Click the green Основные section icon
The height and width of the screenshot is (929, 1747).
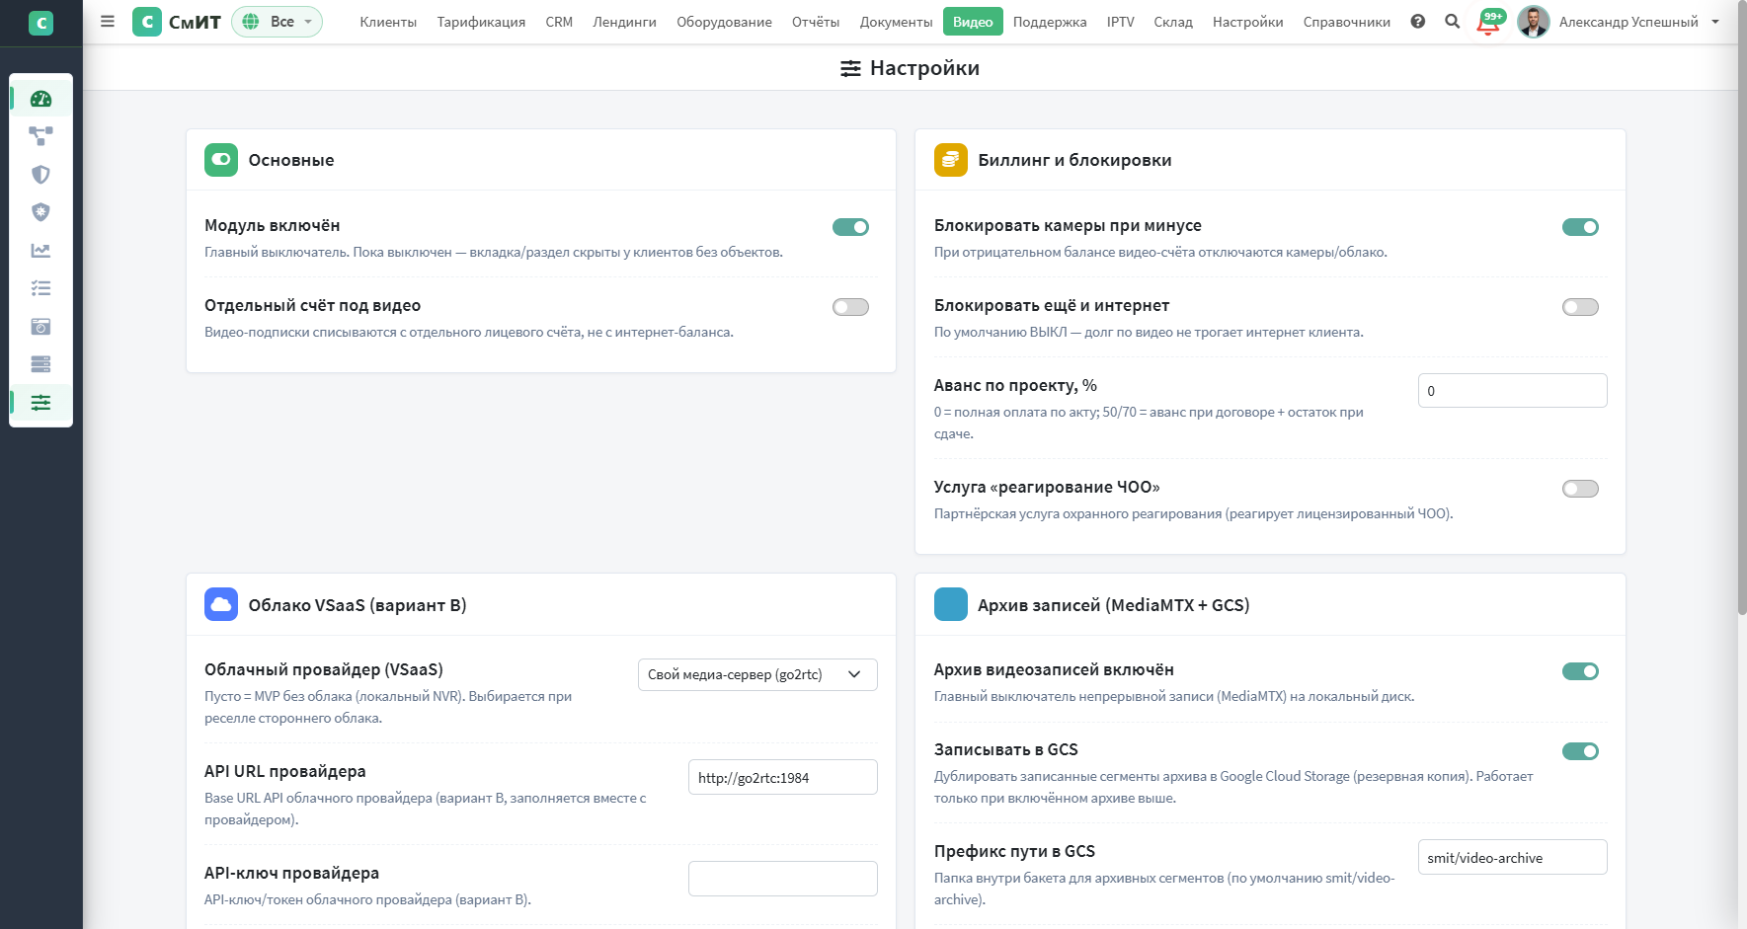[221, 160]
